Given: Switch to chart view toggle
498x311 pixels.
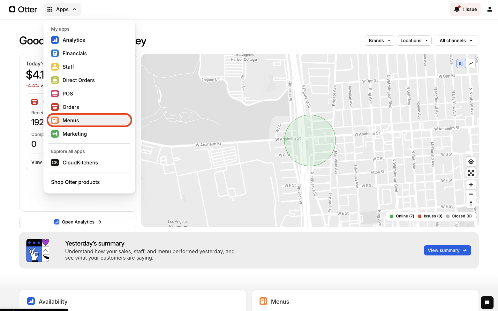Looking at the screenshot, I should coord(471,64).
